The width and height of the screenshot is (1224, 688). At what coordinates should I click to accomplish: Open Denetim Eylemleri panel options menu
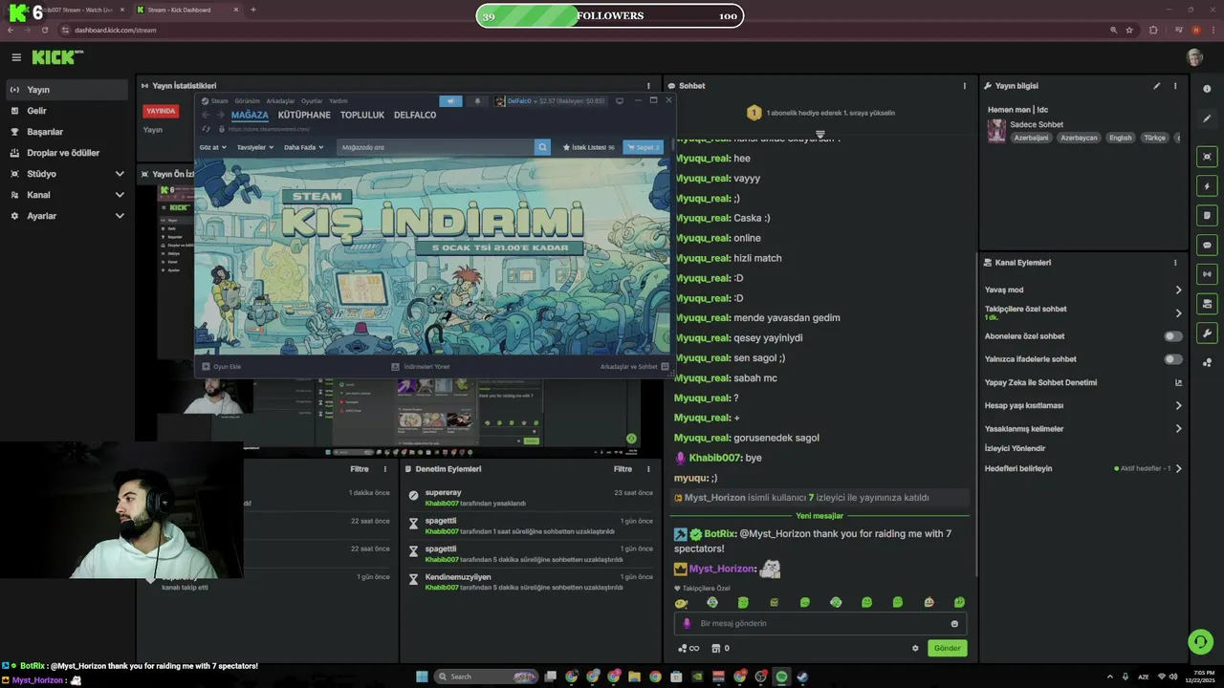click(649, 469)
